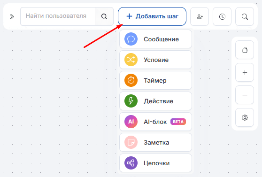The image size is (262, 177).
Task: Select 'AI-блок' step from menu
Action: click(155, 122)
